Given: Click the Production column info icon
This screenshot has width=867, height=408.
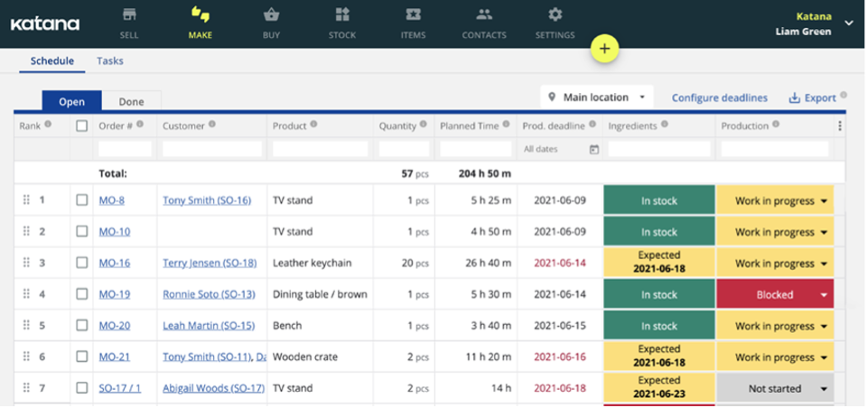Looking at the screenshot, I should 776,125.
